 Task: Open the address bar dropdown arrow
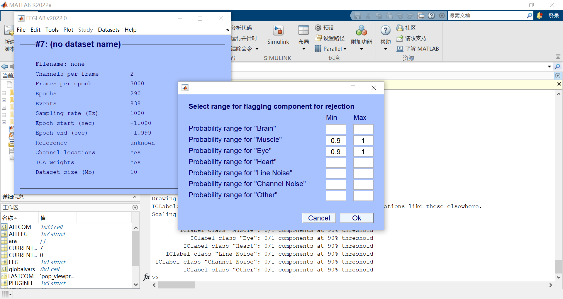coord(549,67)
